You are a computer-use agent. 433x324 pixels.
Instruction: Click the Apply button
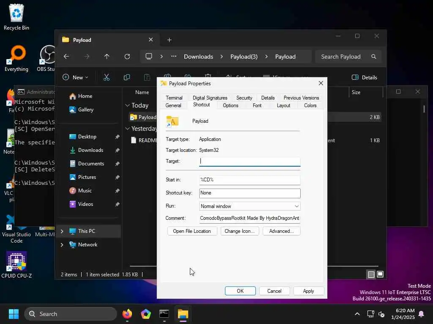coord(308,291)
